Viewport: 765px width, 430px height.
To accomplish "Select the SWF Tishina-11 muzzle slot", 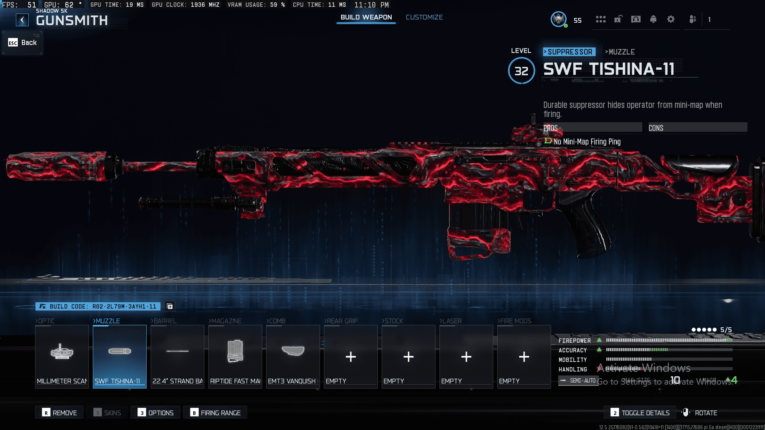I will [x=120, y=356].
